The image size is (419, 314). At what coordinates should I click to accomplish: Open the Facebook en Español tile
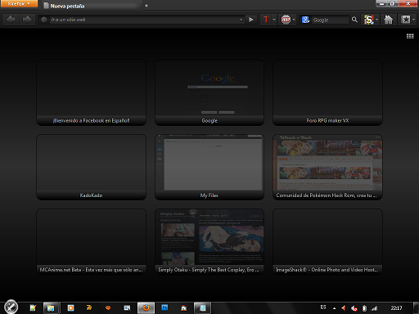coord(91,92)
